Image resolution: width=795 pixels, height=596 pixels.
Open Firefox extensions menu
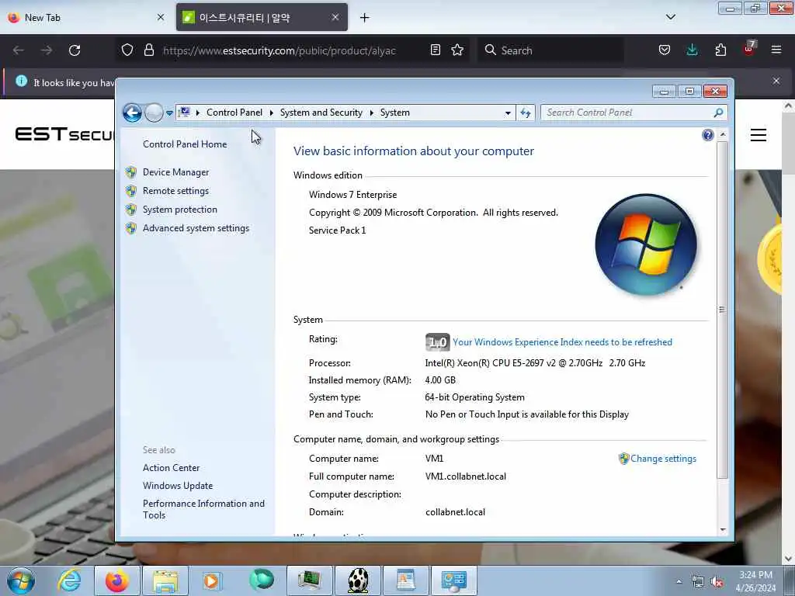pos(720,50)
